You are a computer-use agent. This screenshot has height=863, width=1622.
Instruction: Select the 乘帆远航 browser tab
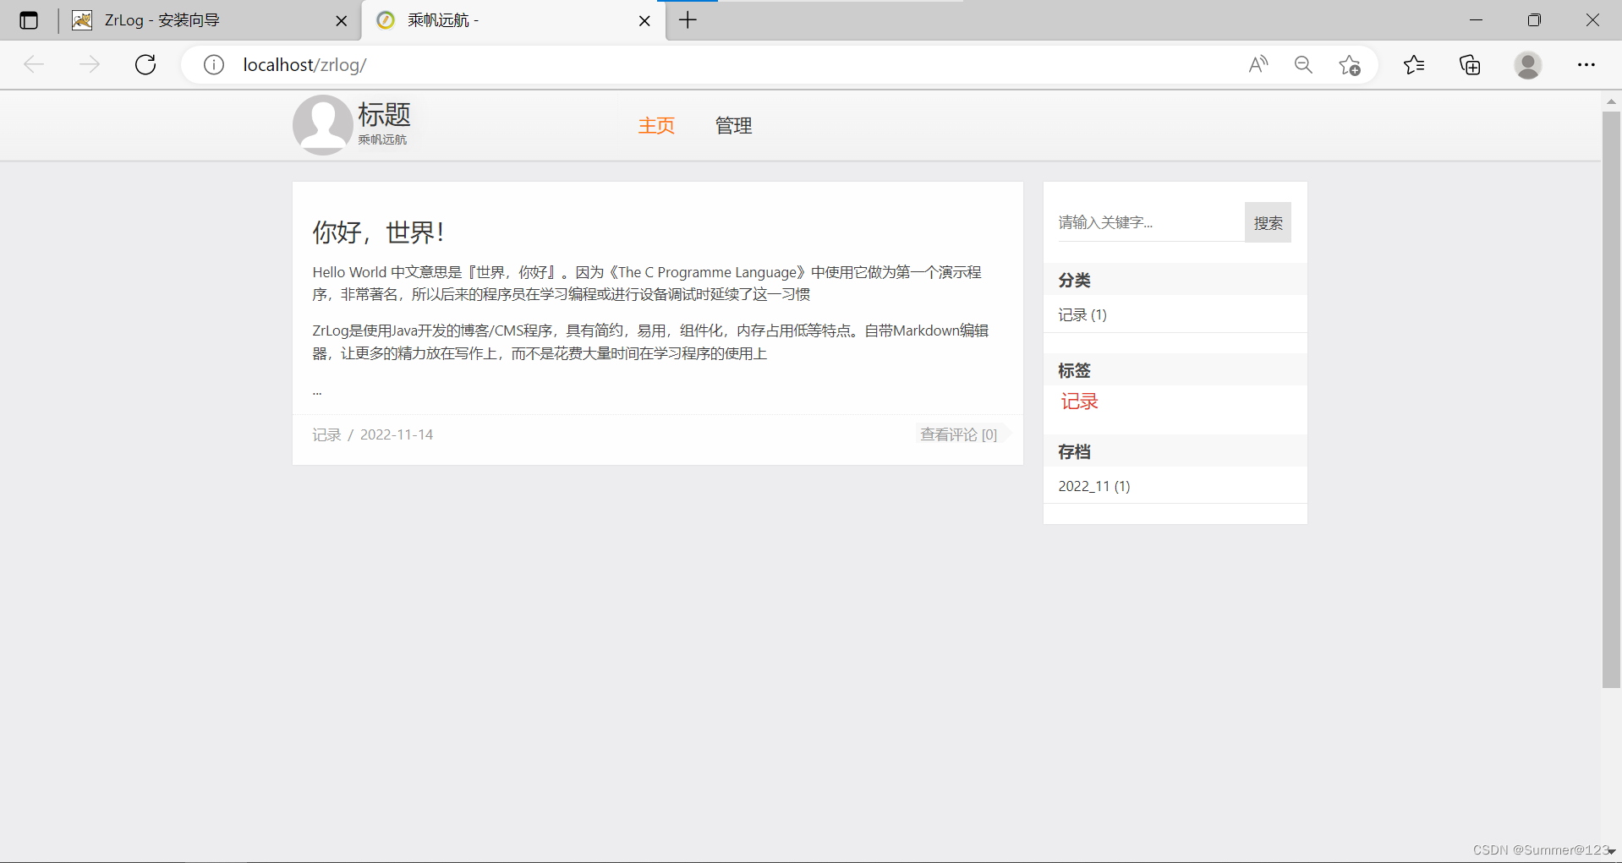point(513,20)
